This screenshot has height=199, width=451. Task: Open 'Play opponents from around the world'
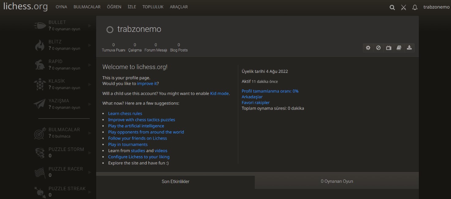(146, 132)
